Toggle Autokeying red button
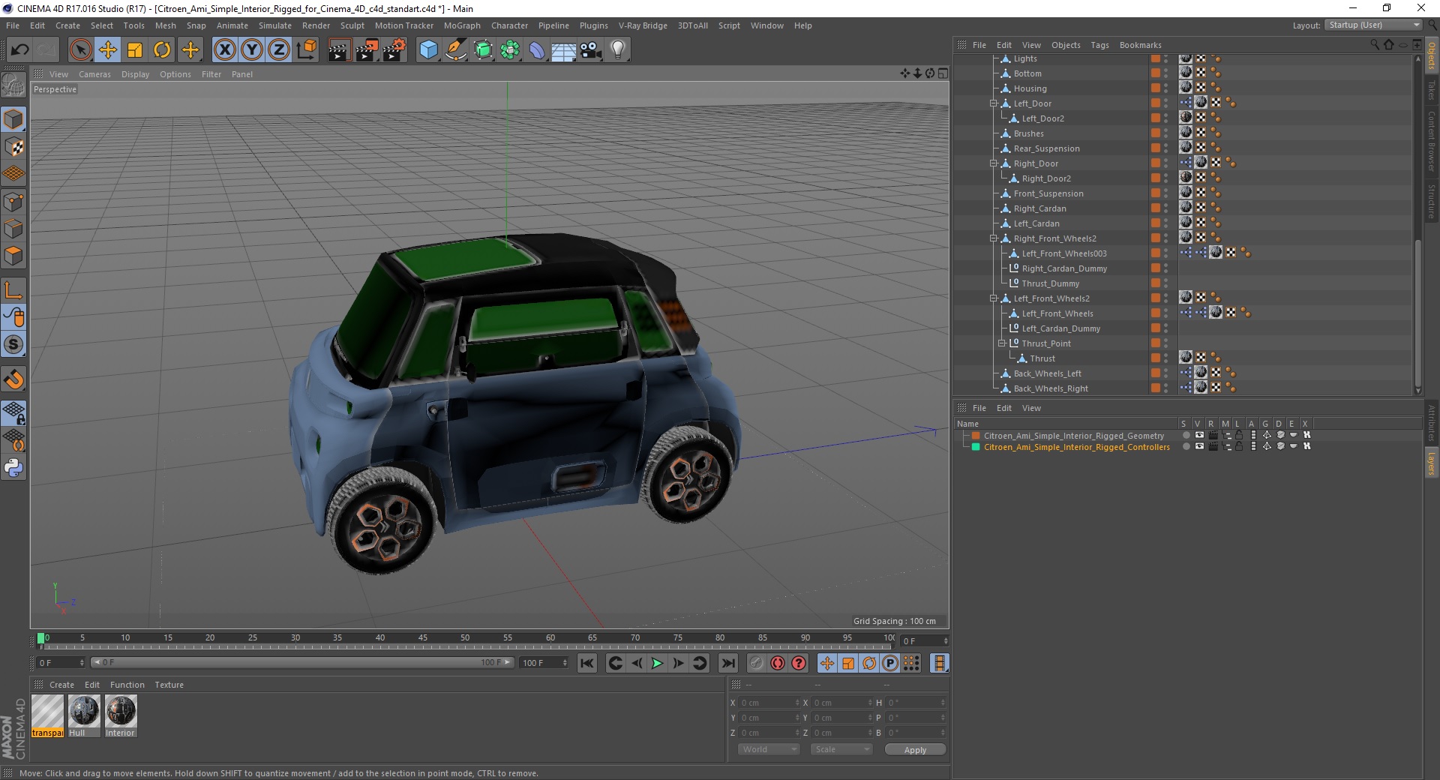 coord(778,663)
